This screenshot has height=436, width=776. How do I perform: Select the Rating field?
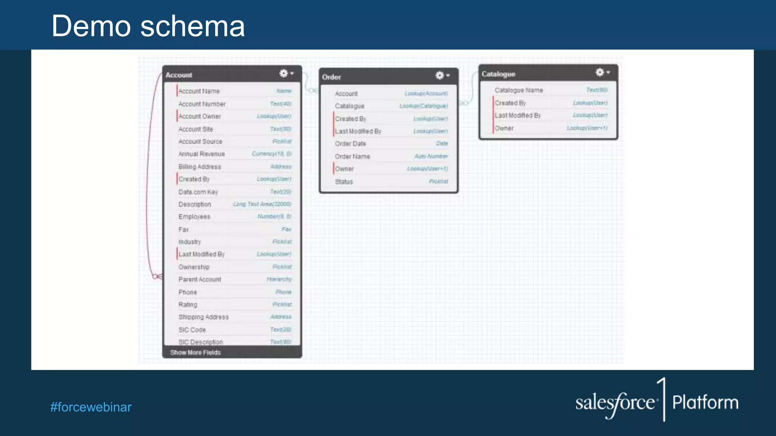click(234, 305)
